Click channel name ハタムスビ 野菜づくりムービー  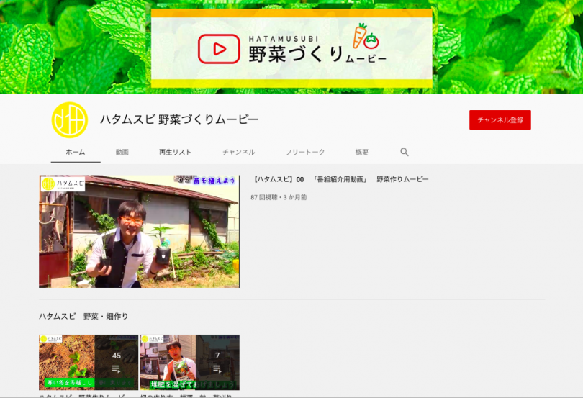[x=178, y=119]
